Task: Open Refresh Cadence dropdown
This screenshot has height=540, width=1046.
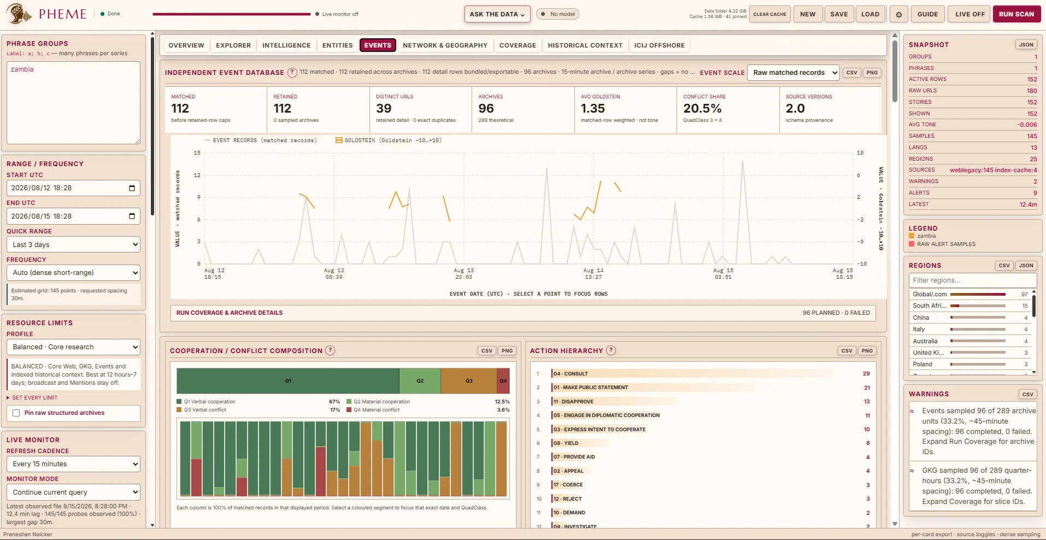Action: (73, 464)
